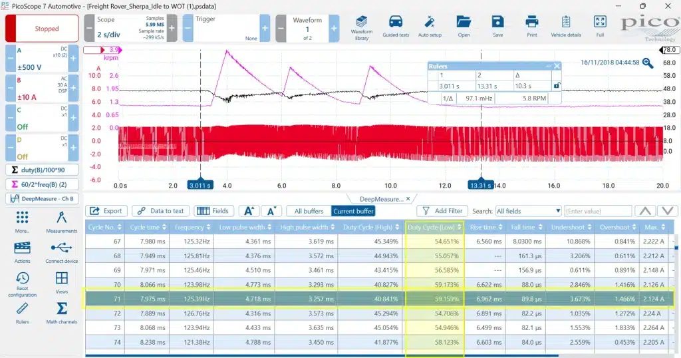Sort by Duty Cycle (Low) column
The image size is (681, 358).
(x=435, y=227)
